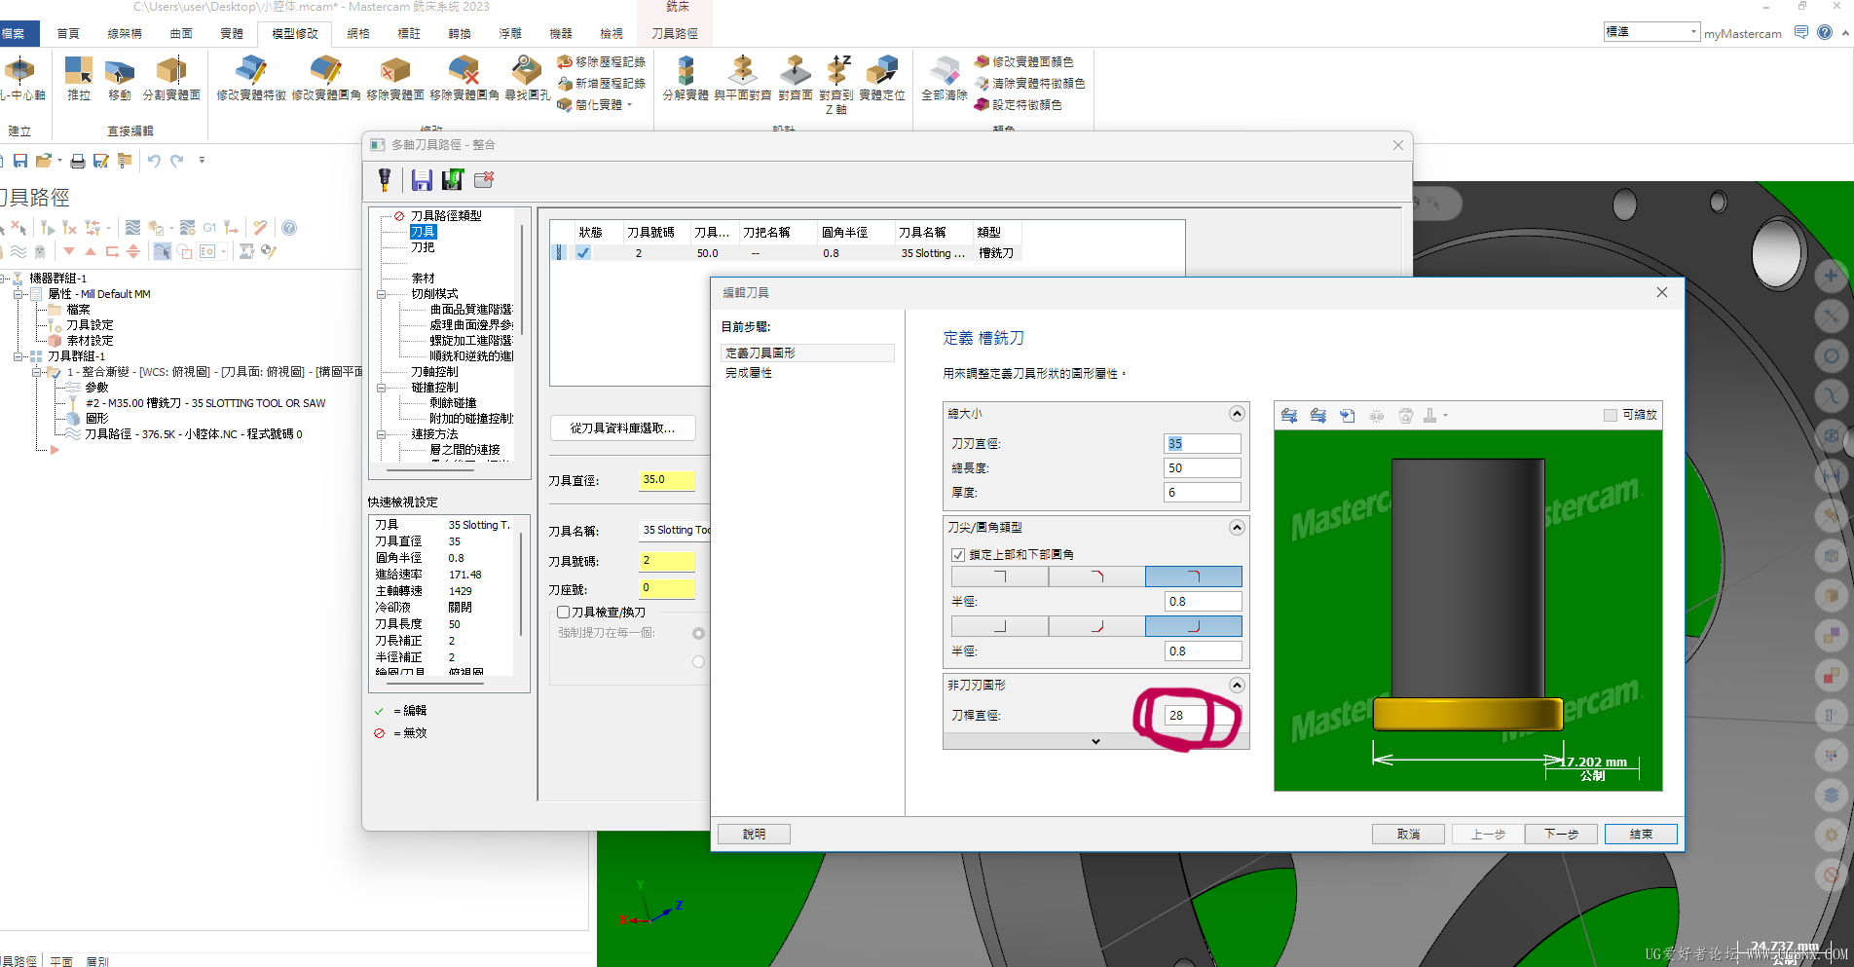This screenshot has height=967, width=1854.
Task: Click the 移動 (move) ribbon tool
Action: click(x=119, y=78)
